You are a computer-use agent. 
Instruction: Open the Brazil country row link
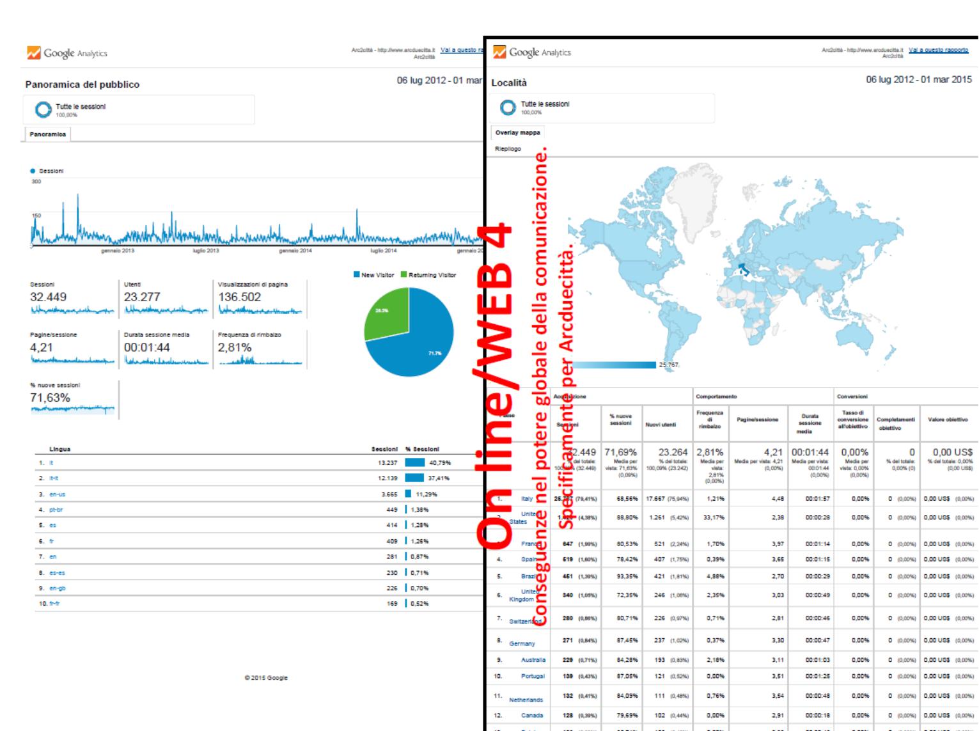click(528, 576)
